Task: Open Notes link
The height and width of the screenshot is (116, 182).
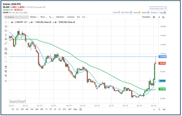Action: tap(116, 12)
